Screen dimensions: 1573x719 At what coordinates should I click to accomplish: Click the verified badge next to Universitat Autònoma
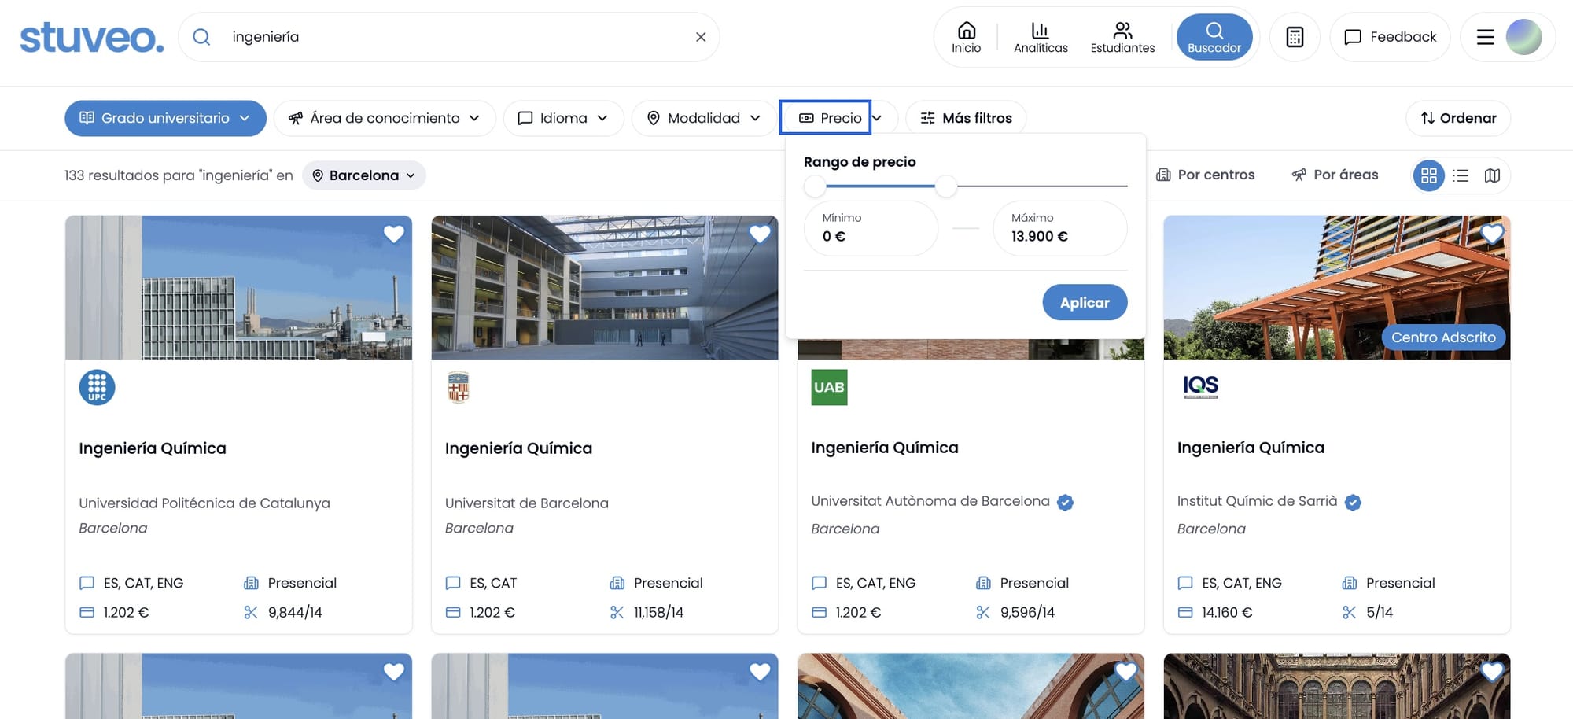[1065, 502]
